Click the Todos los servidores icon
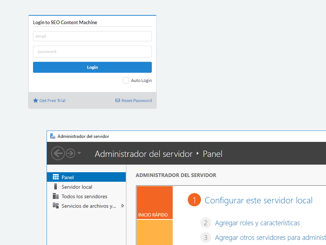326x245 pixels. click(x=56, y=196)
